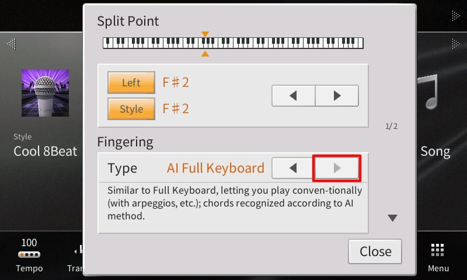Click the top-right corner arrow icon
Viewport: 467px width, 280px height.
pyautogui.click(x=456, y=13)
